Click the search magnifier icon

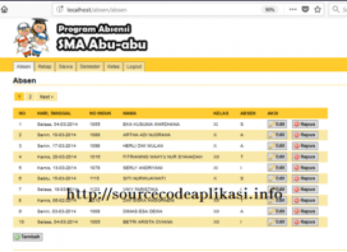336,9
